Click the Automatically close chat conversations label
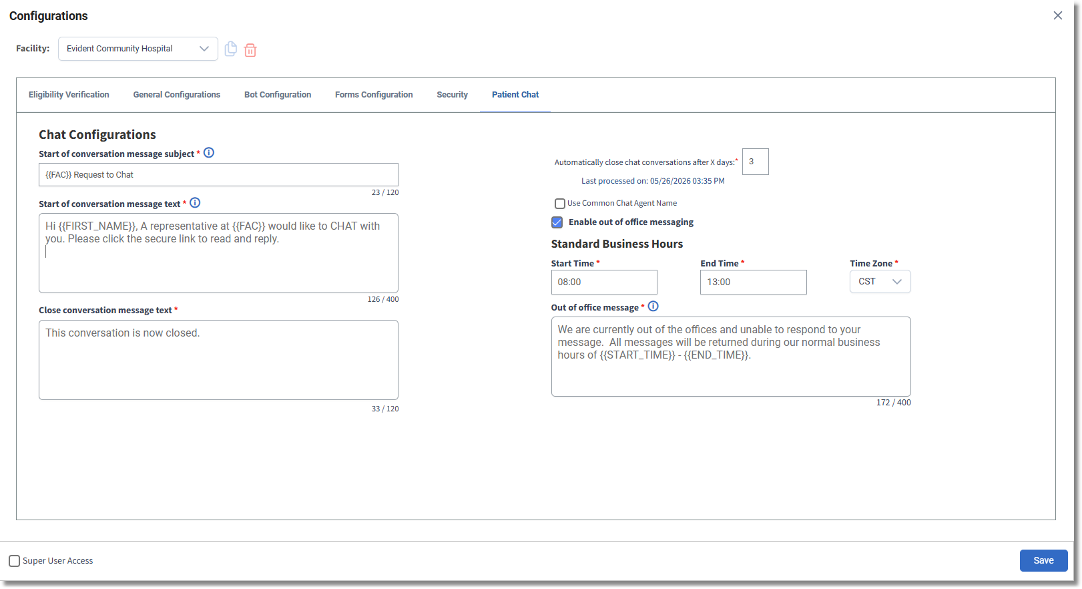This screenshot has height=589, width=1082. point(646,162)
